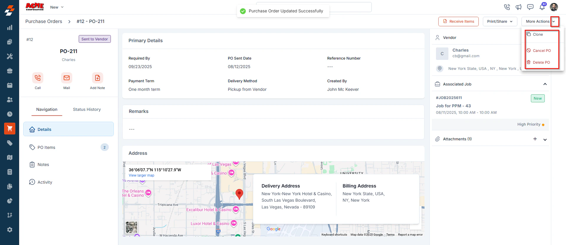Click vendor email cb@gmail.com
Image resolution: width=566 pixels, height=245 pixels.
tap(466, 56)
